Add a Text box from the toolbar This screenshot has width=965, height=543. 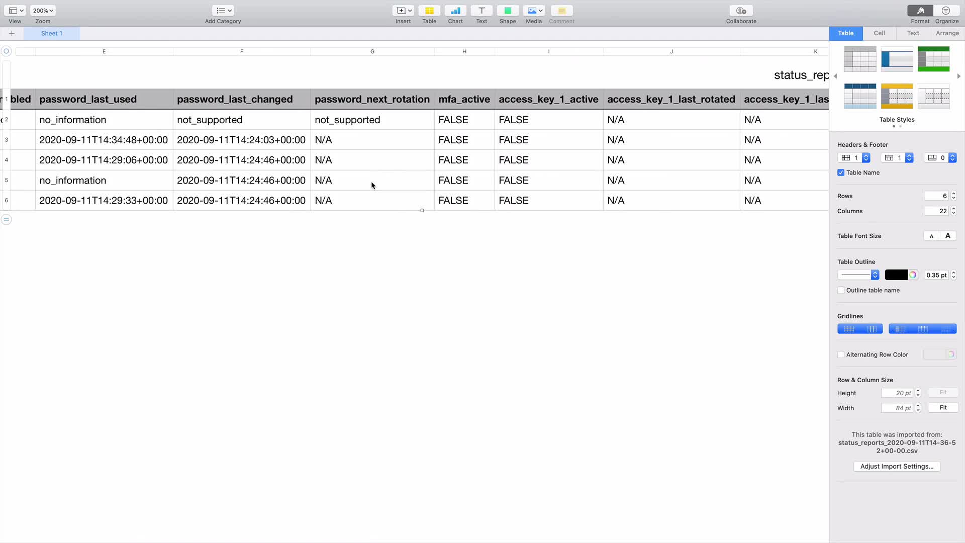click(x=481, y=11)
